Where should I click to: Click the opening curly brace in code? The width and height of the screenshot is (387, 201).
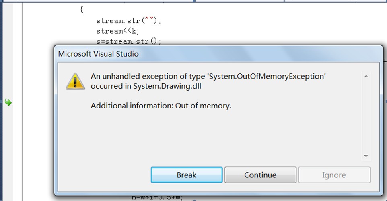pyautogui.click(x=82, y=10)
